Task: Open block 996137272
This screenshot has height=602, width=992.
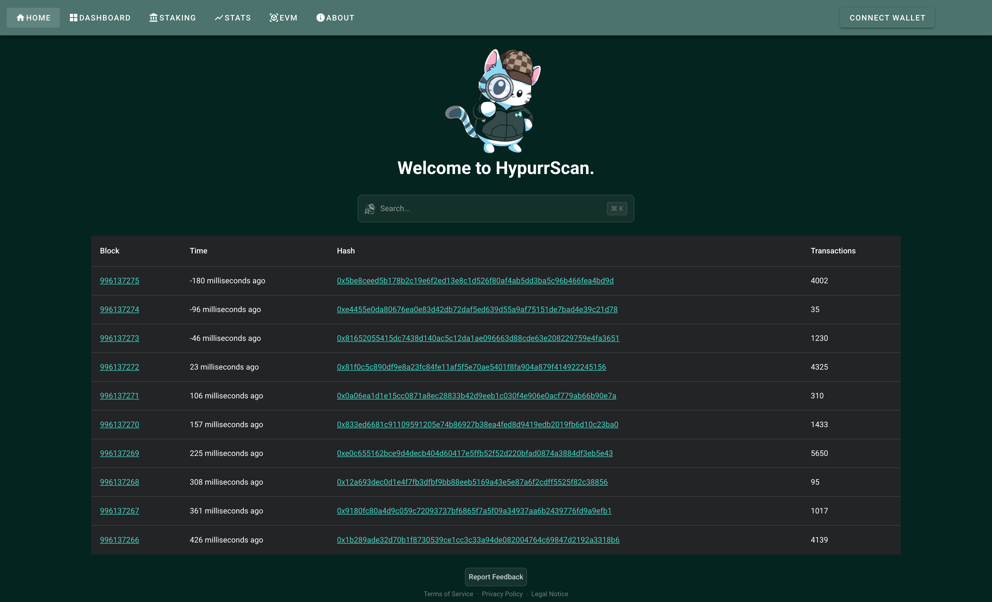Action: pos(120,367)
